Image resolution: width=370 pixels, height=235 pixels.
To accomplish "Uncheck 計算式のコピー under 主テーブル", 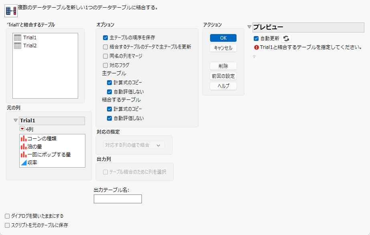I will [x=109, y=83].
